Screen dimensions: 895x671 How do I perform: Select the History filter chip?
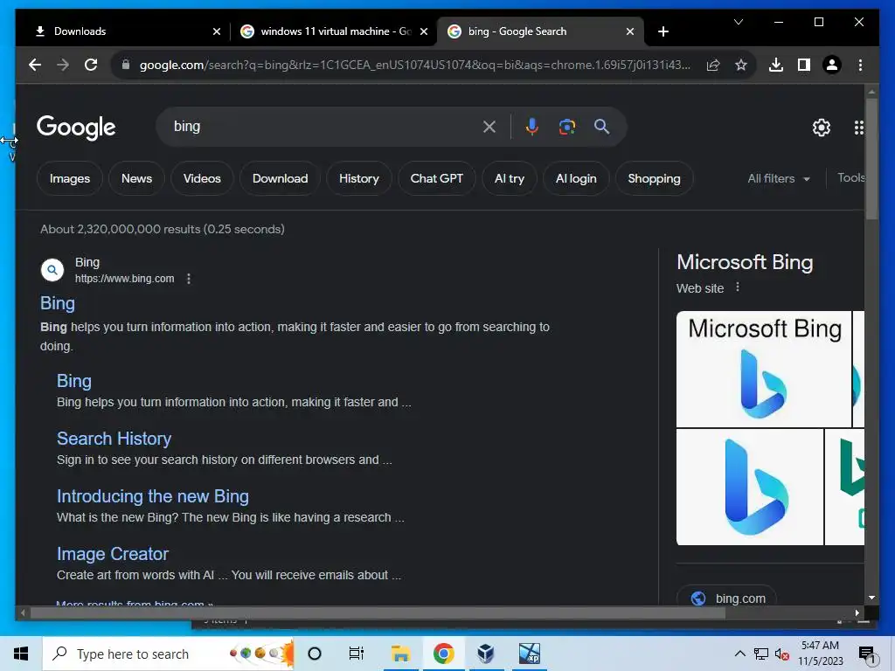pyautogui.click(x=359, y=178)
